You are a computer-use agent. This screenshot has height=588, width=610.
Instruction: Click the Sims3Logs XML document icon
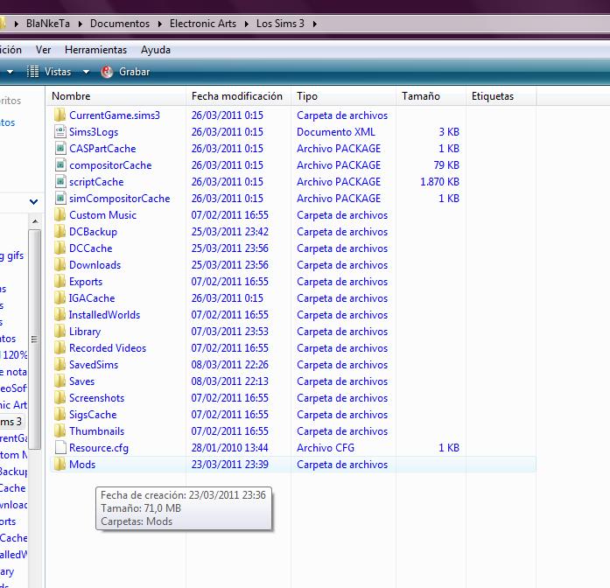pyautogui.click(x=59, y=132)
